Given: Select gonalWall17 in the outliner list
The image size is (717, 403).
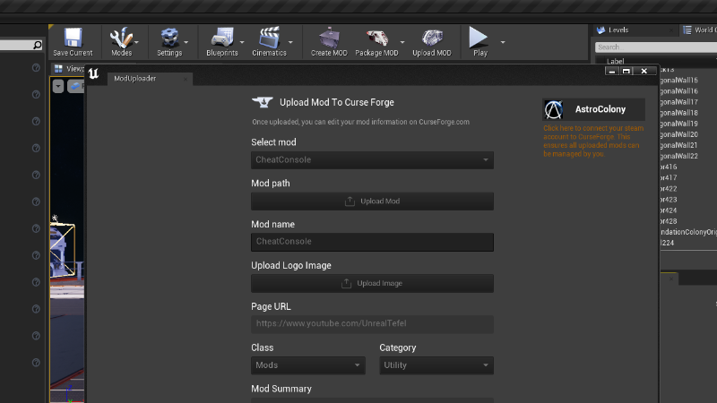Looking at the screenshot, I should coord(679,102).
